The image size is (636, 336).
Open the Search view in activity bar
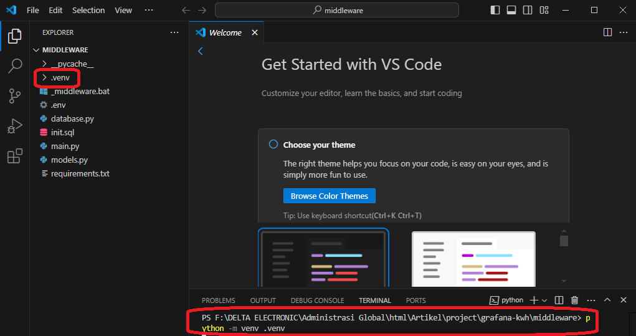tap(15, 66)
